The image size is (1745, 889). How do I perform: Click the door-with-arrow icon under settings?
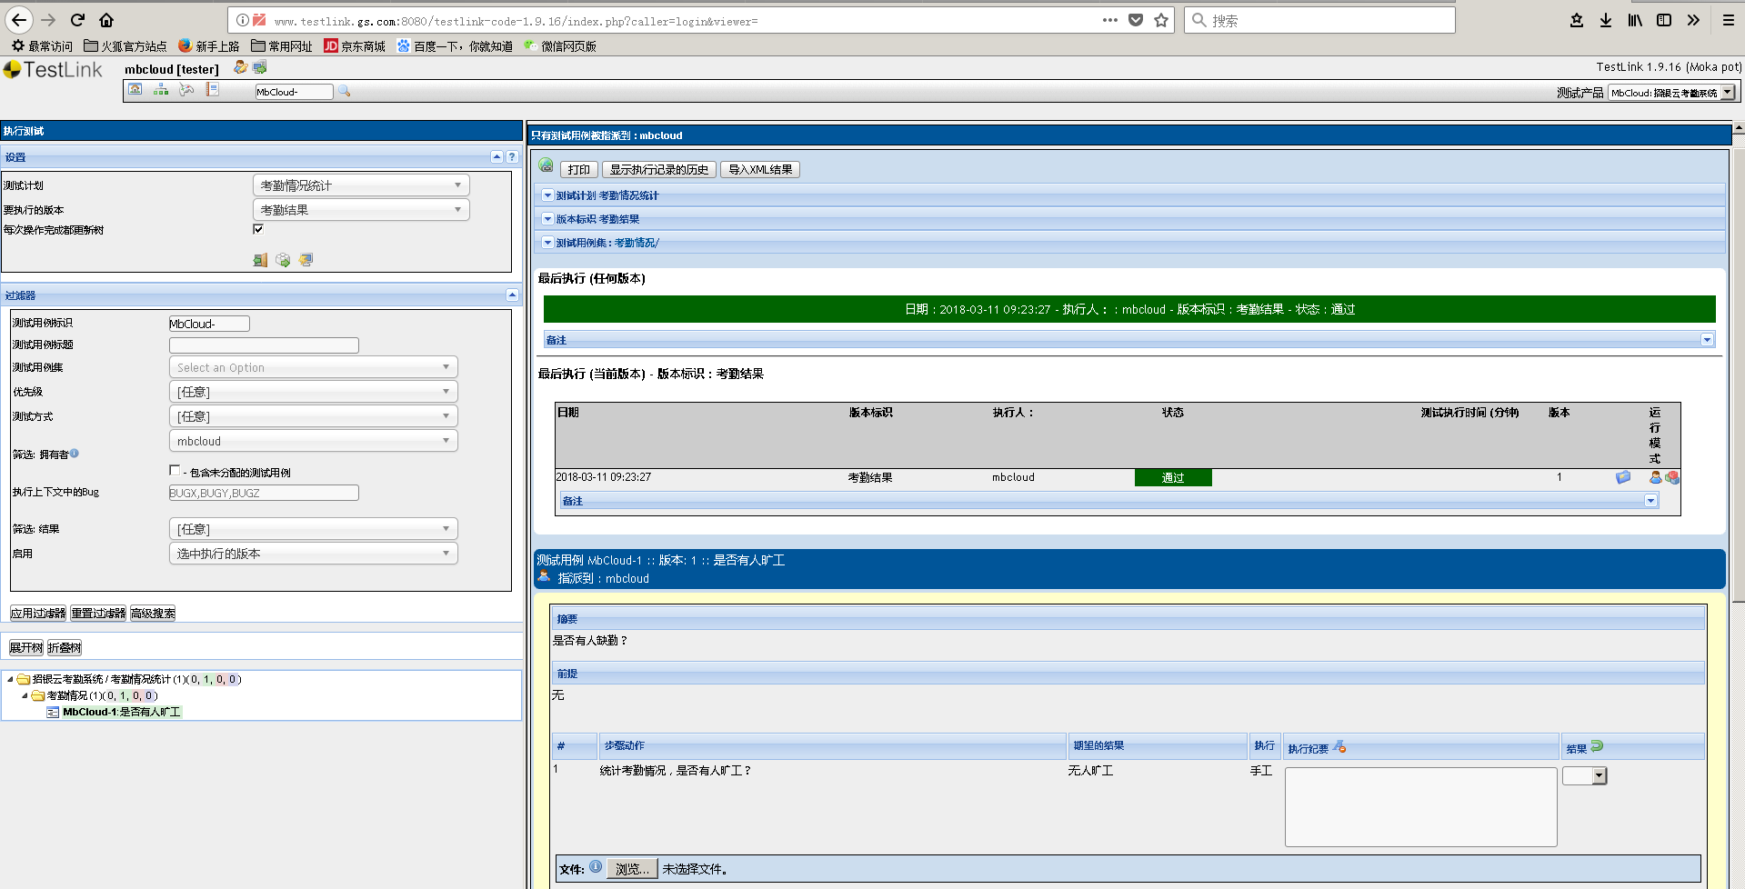point(260,260)
